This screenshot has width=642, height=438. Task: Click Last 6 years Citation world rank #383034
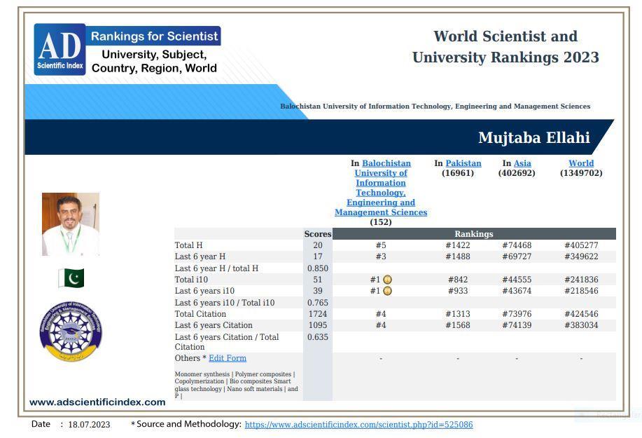[581, 325]
